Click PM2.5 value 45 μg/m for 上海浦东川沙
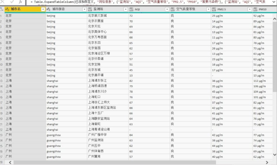 pos(232,92)
